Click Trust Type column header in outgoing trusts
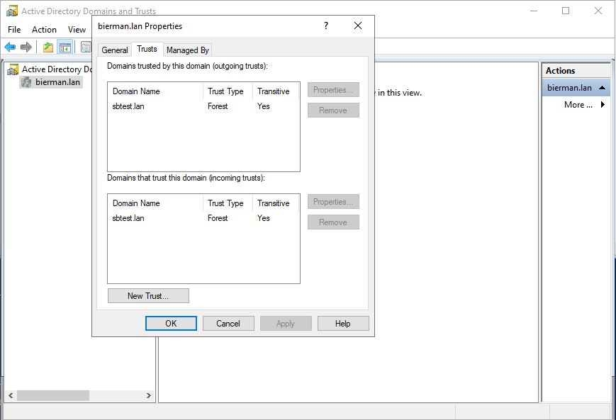Viewport: 616px width, 420px height. [x=228, y=91]
